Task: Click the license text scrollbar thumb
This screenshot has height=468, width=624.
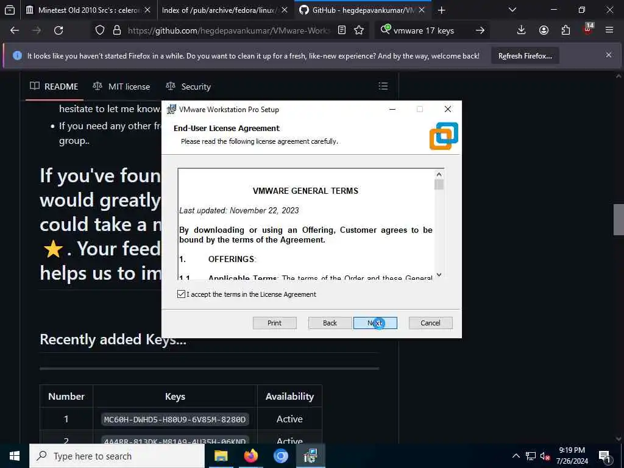Action: tap(439, 185)
